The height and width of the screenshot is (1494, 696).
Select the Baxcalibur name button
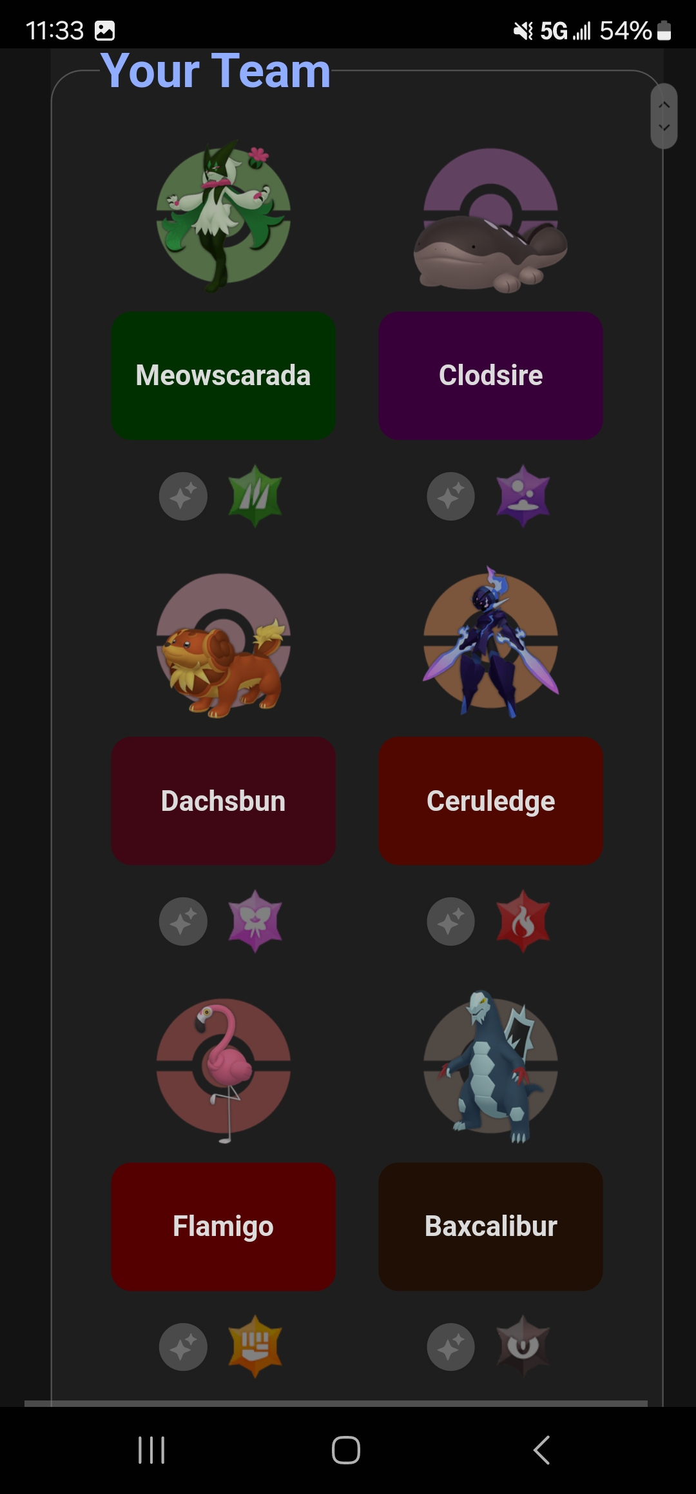(490, 1226)
